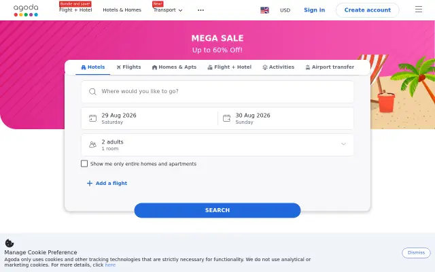Click the guests people icon

[92, 145]
